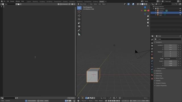Switch to the Shading workspace tab

click(x=65, y=2)
